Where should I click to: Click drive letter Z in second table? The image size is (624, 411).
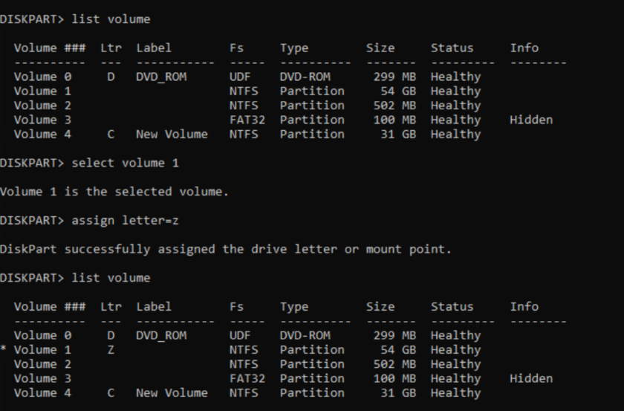111,349
